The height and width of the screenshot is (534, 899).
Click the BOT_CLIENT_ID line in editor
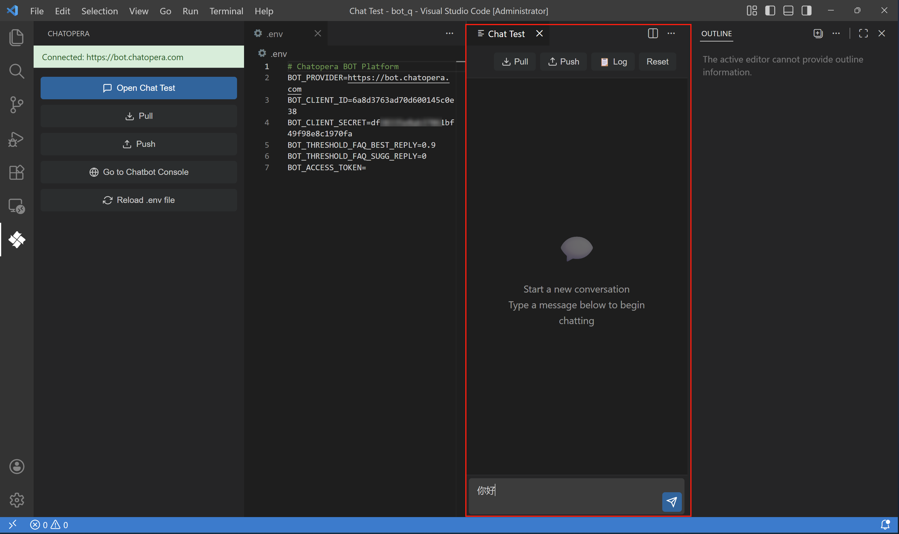(371, 100)
